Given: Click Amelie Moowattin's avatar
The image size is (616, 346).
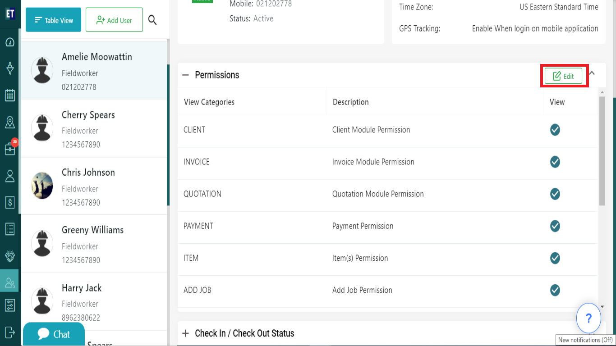Looking at the screenshot, I should tap(42, 70).
